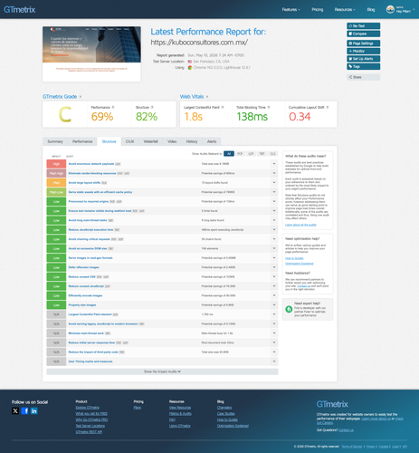Click Set Up Alerts button
The image size is (419, 453).
(x=363, y=59)
